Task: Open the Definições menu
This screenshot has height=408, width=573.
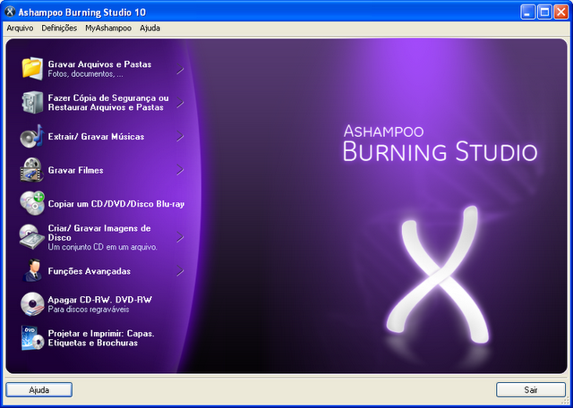Action: 59,28
